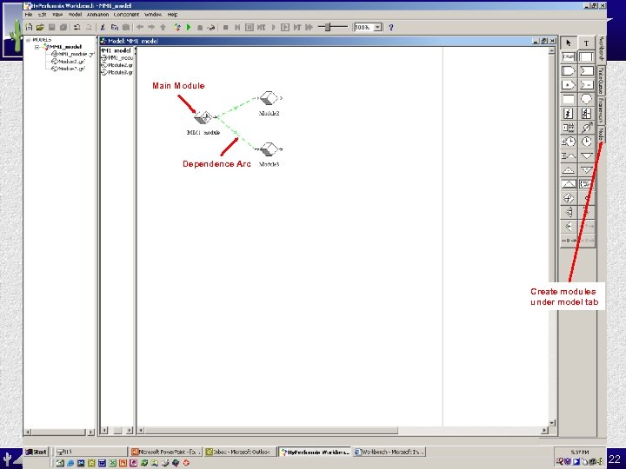Viewport: 626px width, 469px height.
Task: Select the octagon shape palette tool
Action: pos(586,99)
